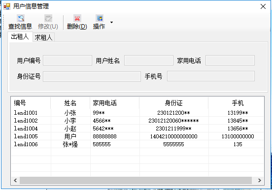
Task: Expand the 操作 dropdown arrow
Action: coord(111,22)
